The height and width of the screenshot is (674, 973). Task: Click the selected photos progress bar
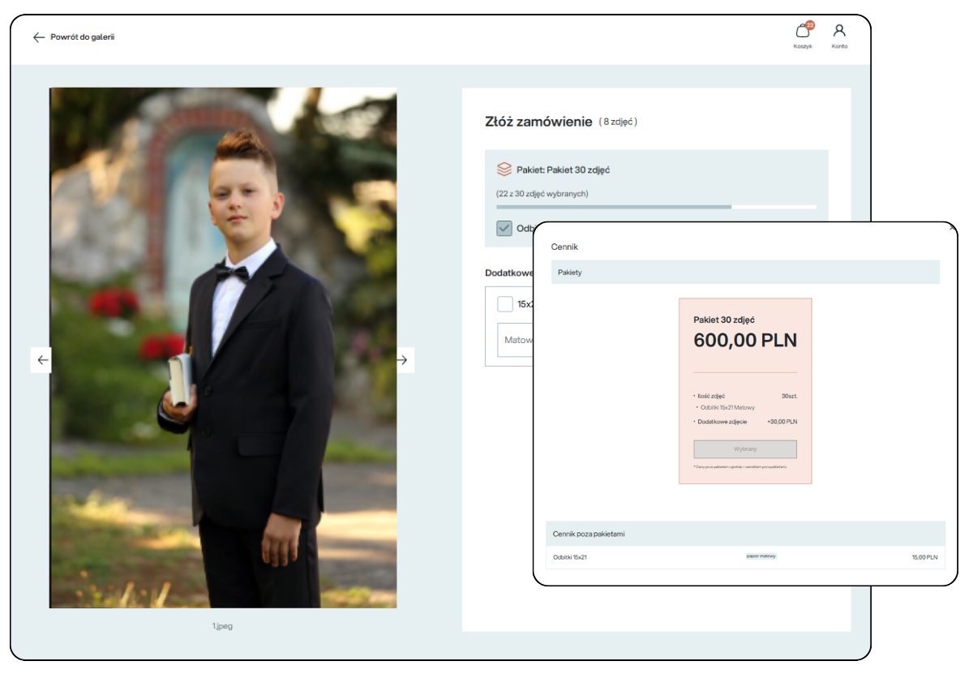[655, 207]
